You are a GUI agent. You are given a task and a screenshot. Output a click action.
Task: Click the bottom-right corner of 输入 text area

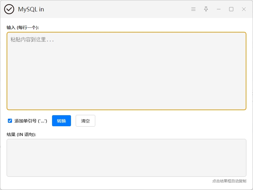(x=244, y=107)
